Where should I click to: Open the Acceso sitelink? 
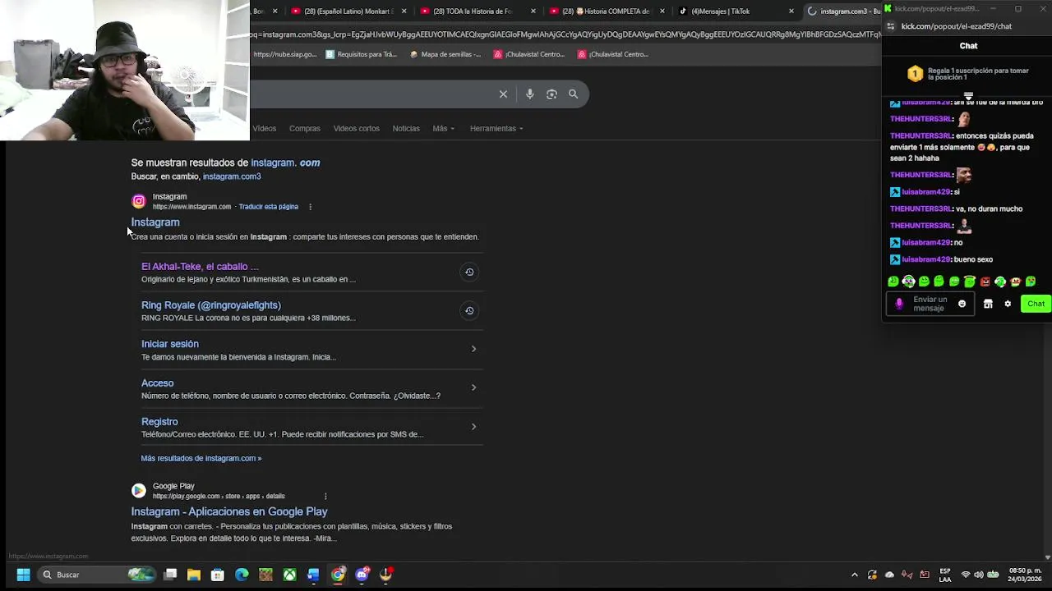coord(158,383)
